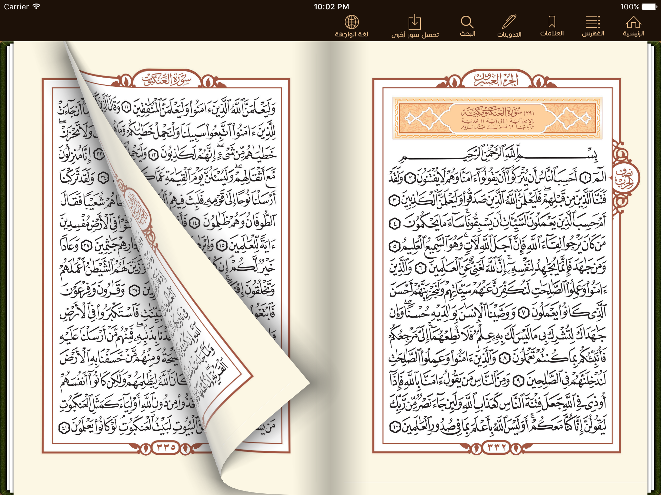Change interface language (لغة الواجهة) globe
The image size is (661, 495).
click(351, 26)
